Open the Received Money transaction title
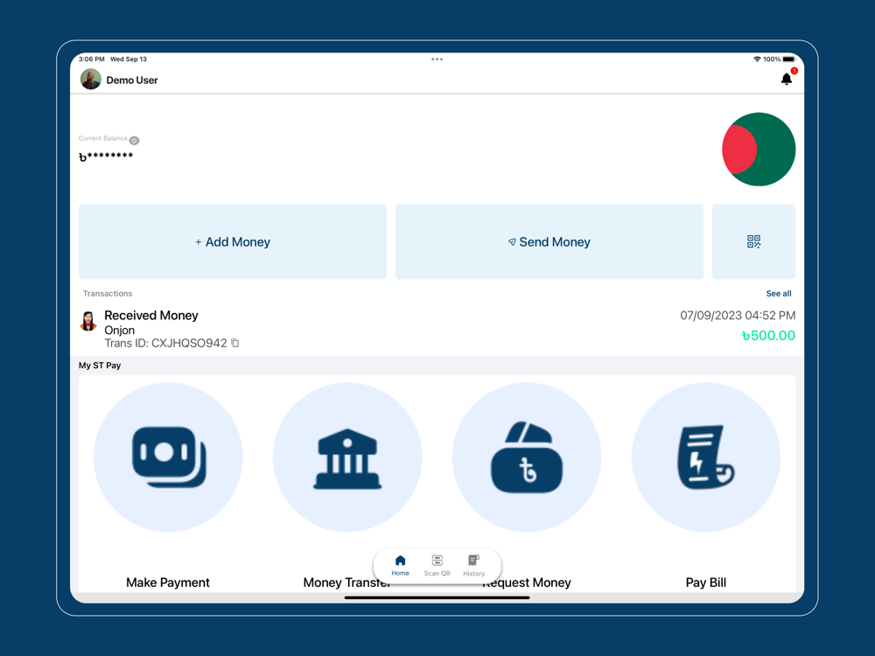Viewport: 875px width, 656px height. (151, 315)
